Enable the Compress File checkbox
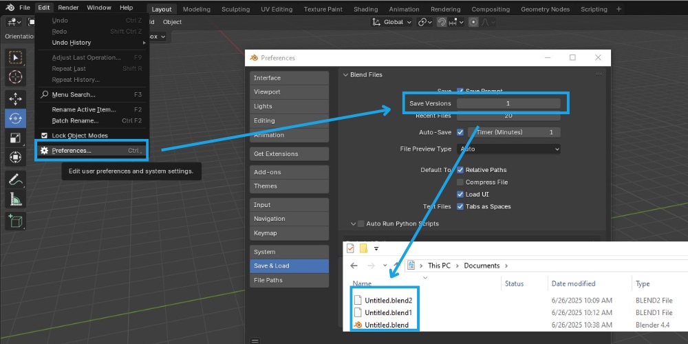 click(x=460, y=182)
